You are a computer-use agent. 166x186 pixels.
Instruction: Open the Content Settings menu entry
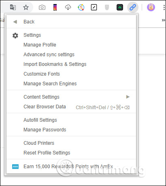coord(71,97)
